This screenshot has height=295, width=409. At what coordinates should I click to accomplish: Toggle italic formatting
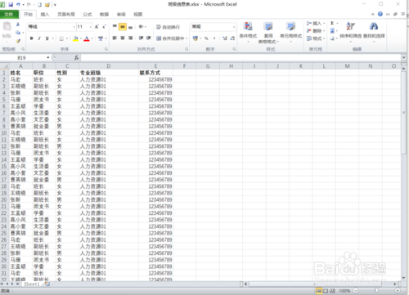click(x=39, y=38)
